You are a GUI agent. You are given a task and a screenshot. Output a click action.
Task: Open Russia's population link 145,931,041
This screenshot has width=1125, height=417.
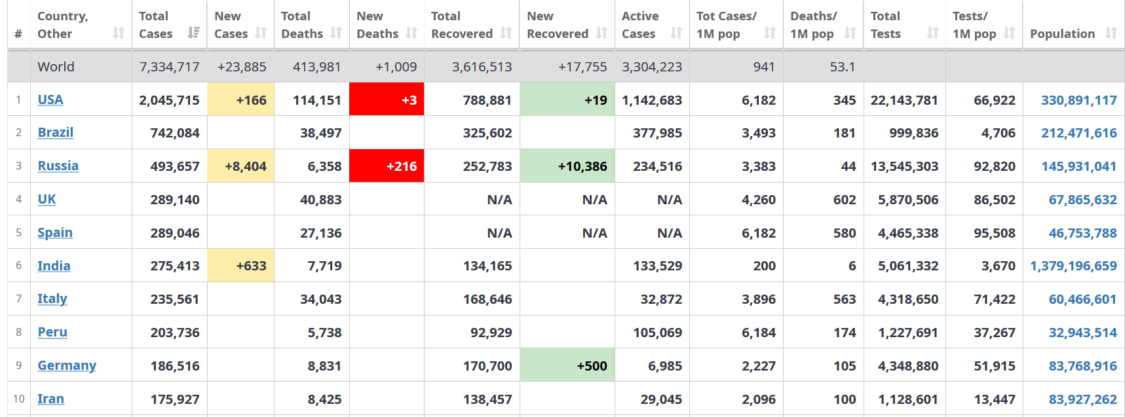pos(1079,166)
